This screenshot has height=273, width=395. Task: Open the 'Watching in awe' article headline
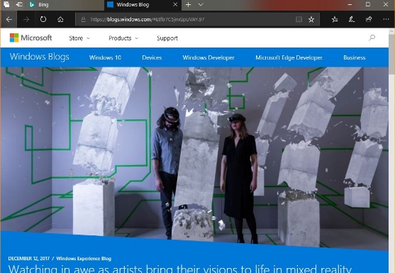180,269
